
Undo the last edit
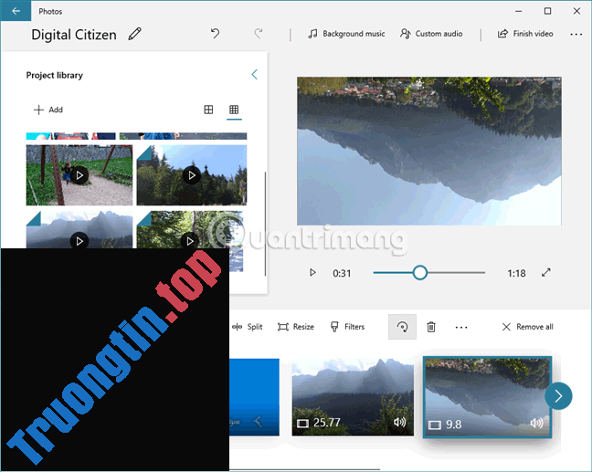pos(216,34)
